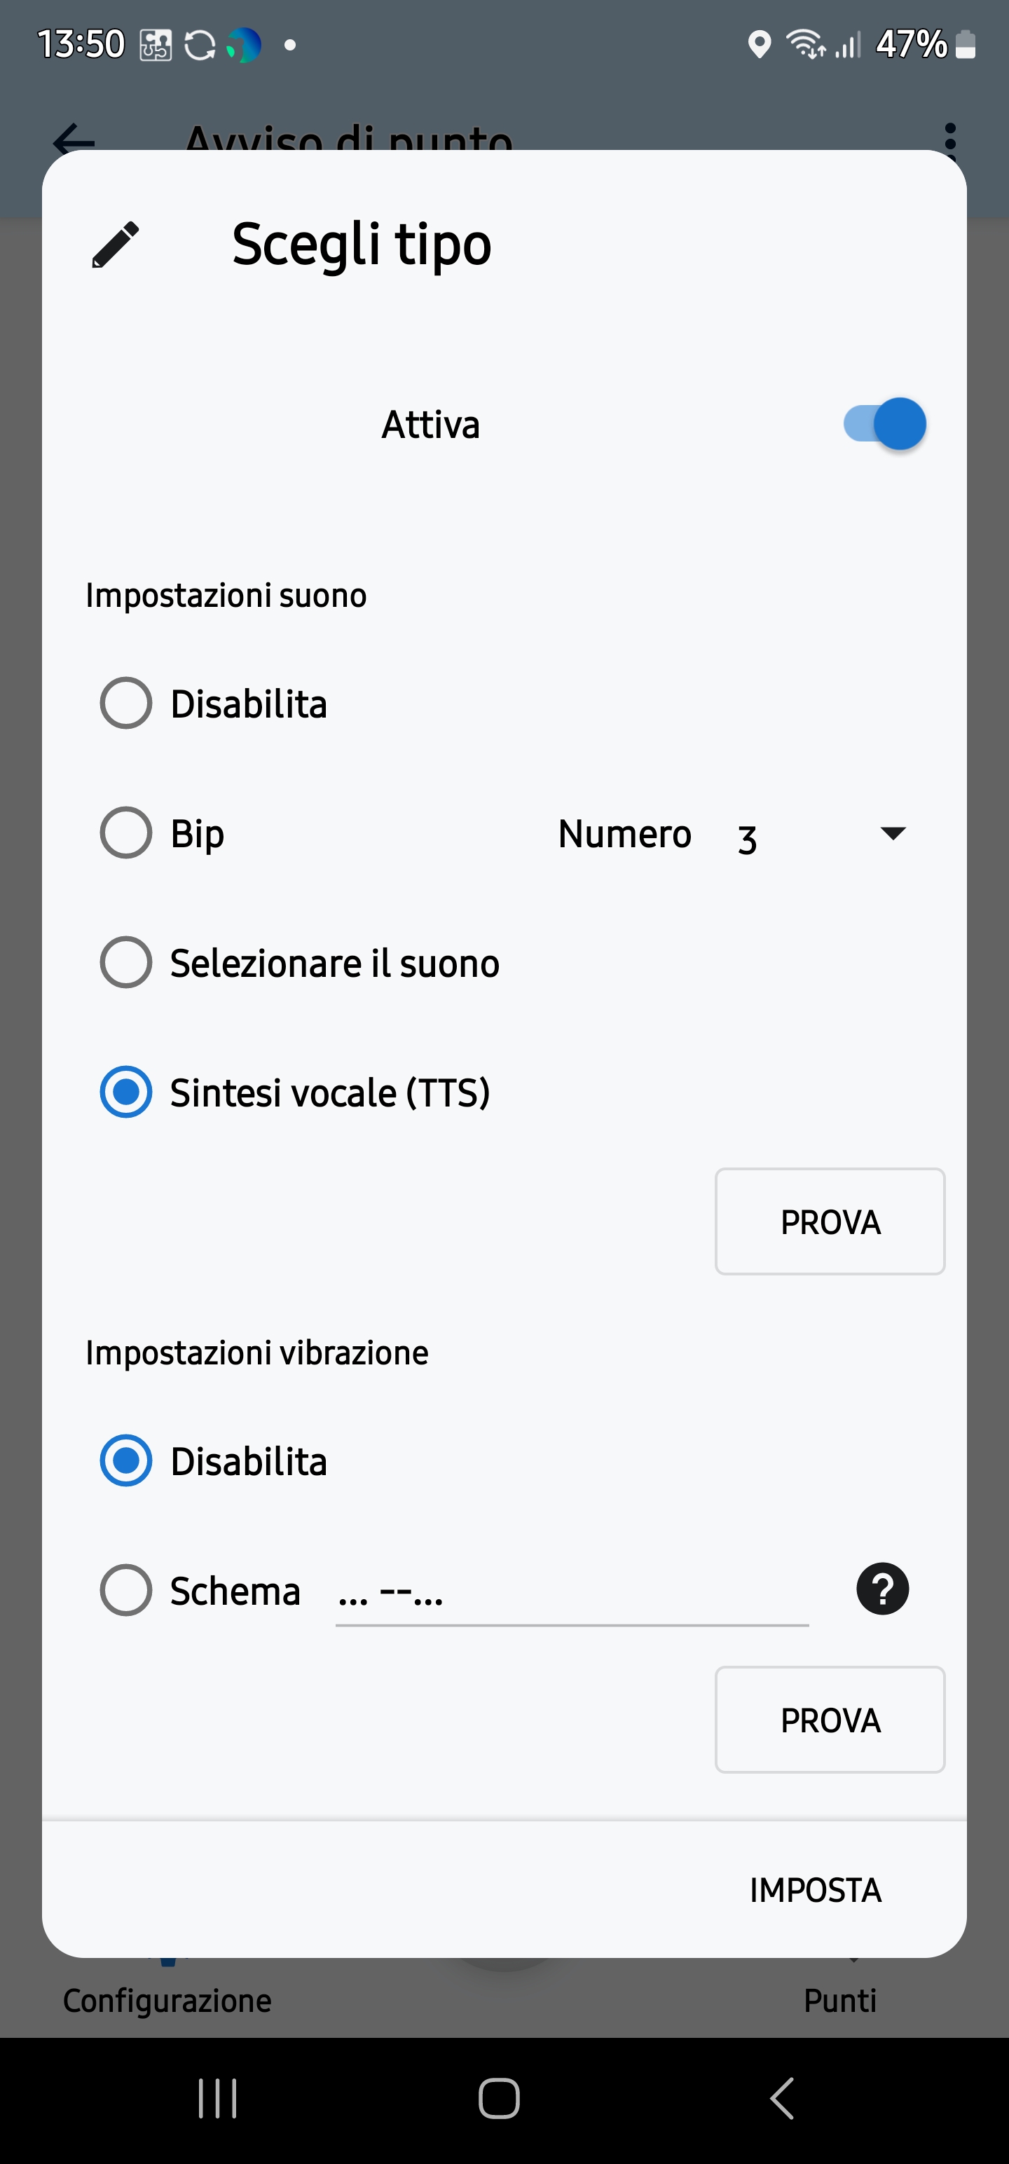Tap the pencil edit icon beside Scegli tipo
The width and height of the screenshot is (1009, 2164).
click(x=115, y=245)
